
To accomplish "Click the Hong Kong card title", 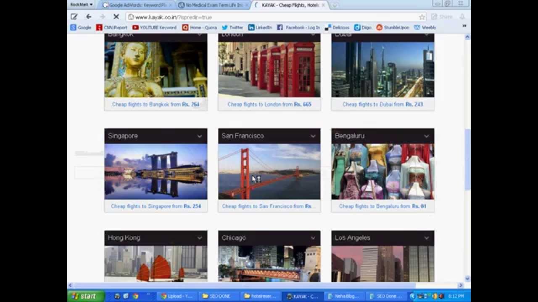I will 124,238.
